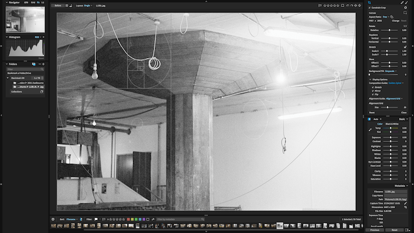Screen dimensions: 414x233
Task: Select Black & White mode tab
Action: (392, 124)
